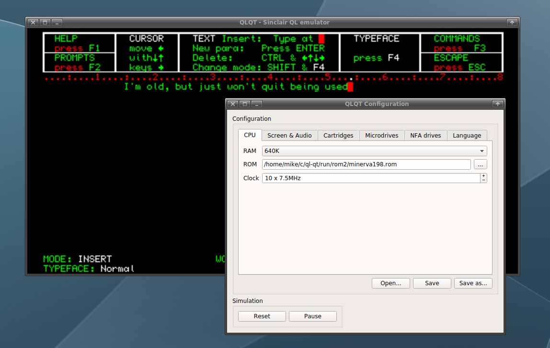The image size is (550, 348).
Task: Maximize the Sinclair QL emulator window
Action: coord(45,23)
